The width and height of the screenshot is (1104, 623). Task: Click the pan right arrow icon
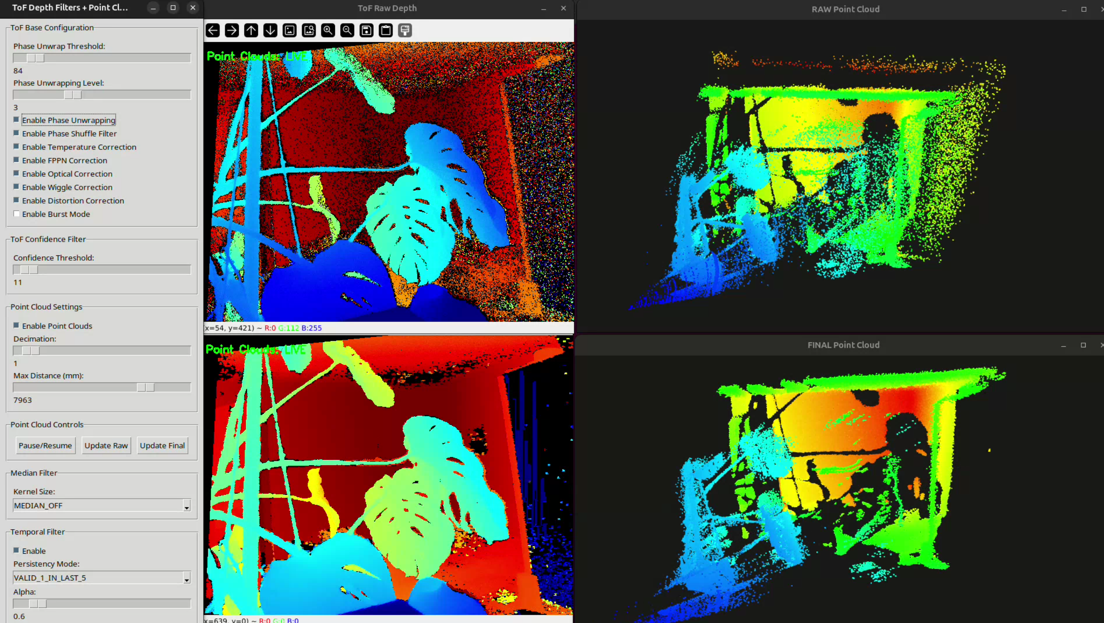point(232,31)
